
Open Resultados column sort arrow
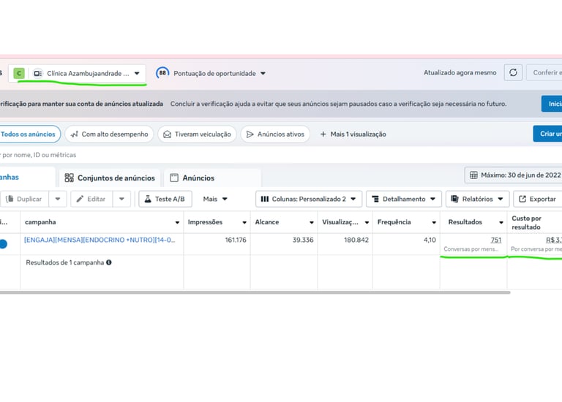click(x=501, y=222)
